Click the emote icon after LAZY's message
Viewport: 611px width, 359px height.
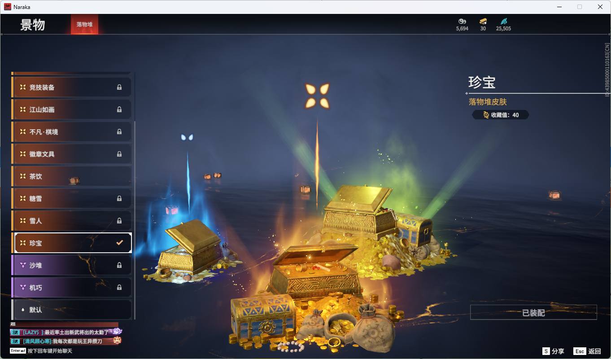pyautogui.click(x=118, y=331)
